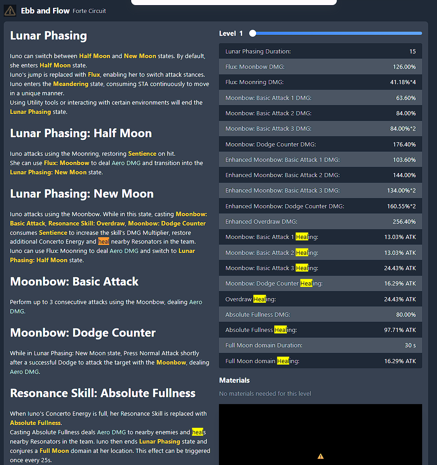Click the Ebb and Flow skill icon
The image size is (437, 465).
tap(10, 11)
